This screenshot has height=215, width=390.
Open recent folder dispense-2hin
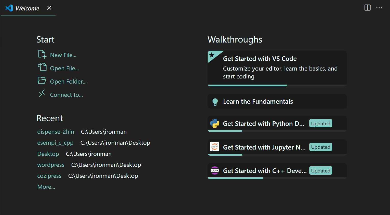[x=56, y=132]
